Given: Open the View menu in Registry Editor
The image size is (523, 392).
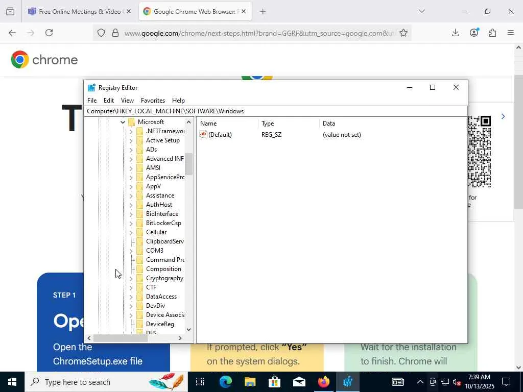Looking at the screenshot, I should (127, 101).
